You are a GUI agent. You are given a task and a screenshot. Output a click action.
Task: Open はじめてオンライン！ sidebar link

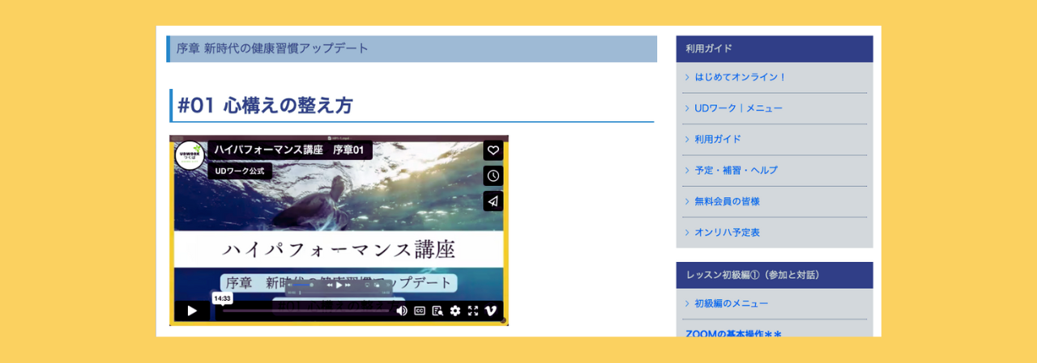click(x=740, y=78)
